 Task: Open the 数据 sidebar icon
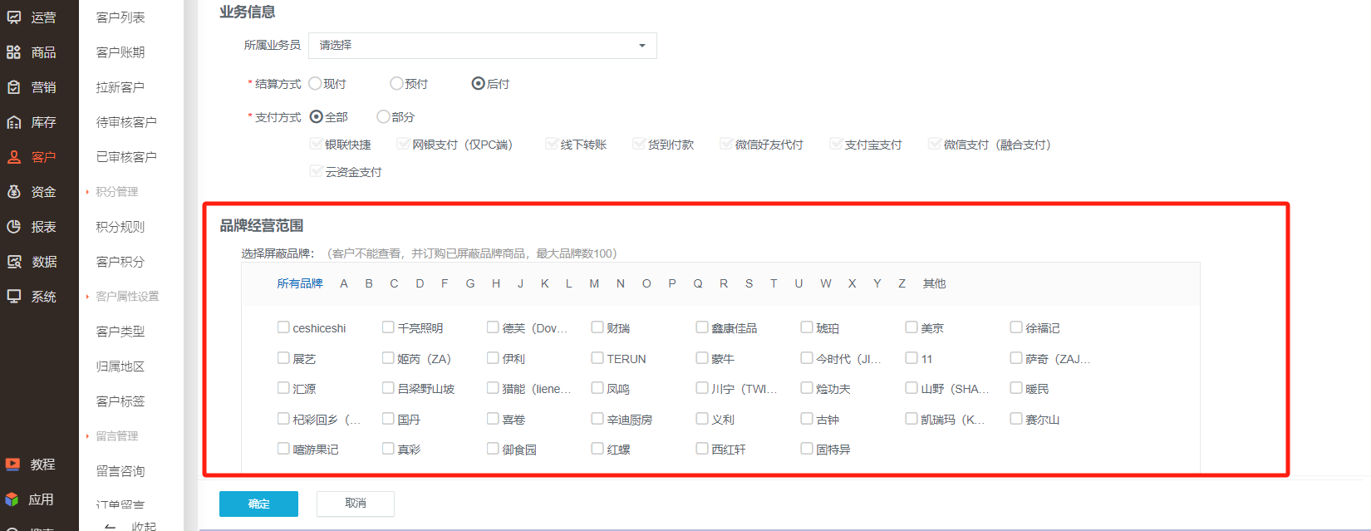[x=14, y=262]
